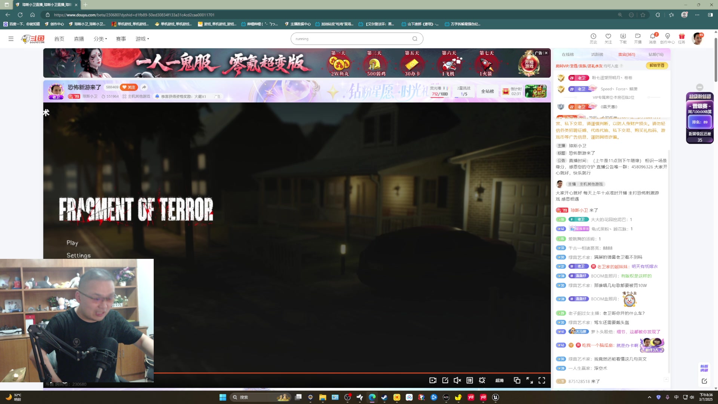Open the 任务 gift box icon
The image size is (718, 404).
(x=682, y=38)
